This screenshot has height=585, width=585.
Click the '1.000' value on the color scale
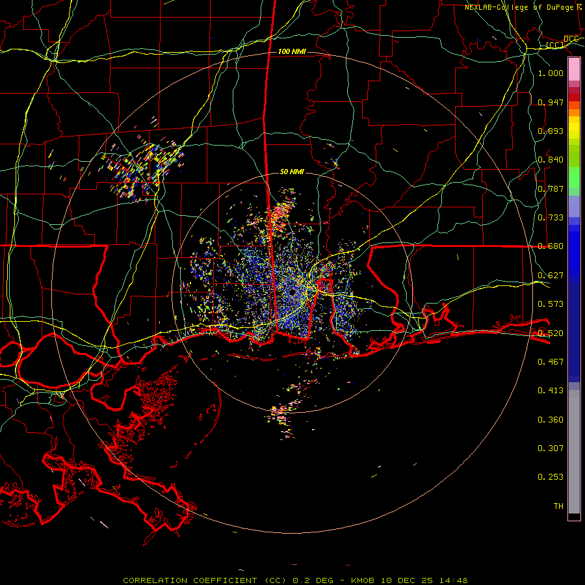click(551, 73)
